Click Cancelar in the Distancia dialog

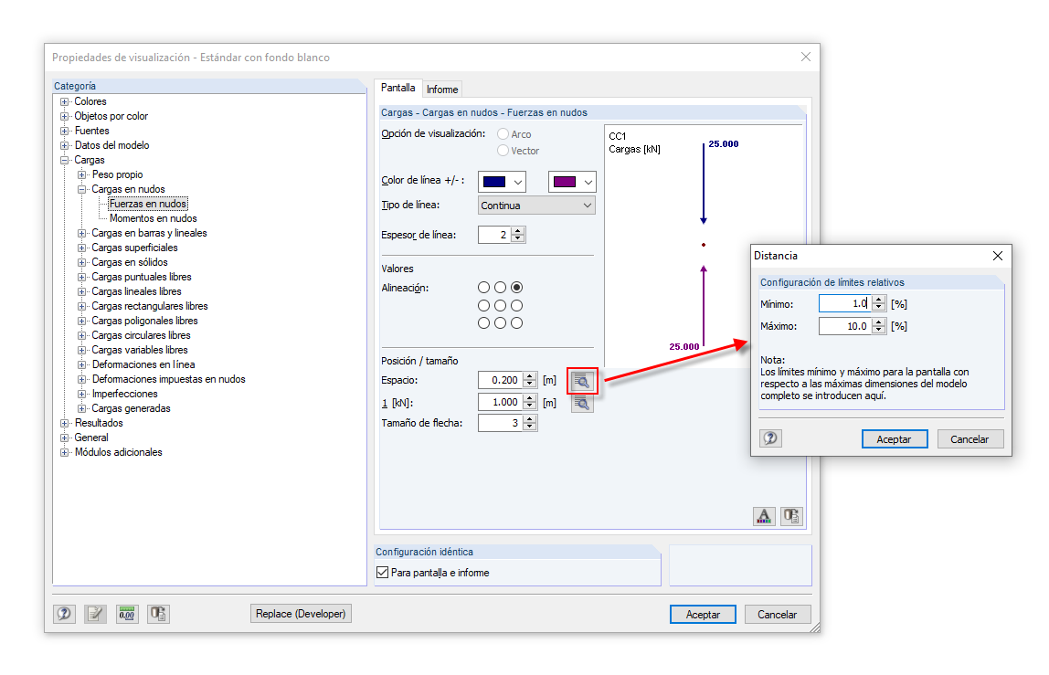(x=970, y=438)
